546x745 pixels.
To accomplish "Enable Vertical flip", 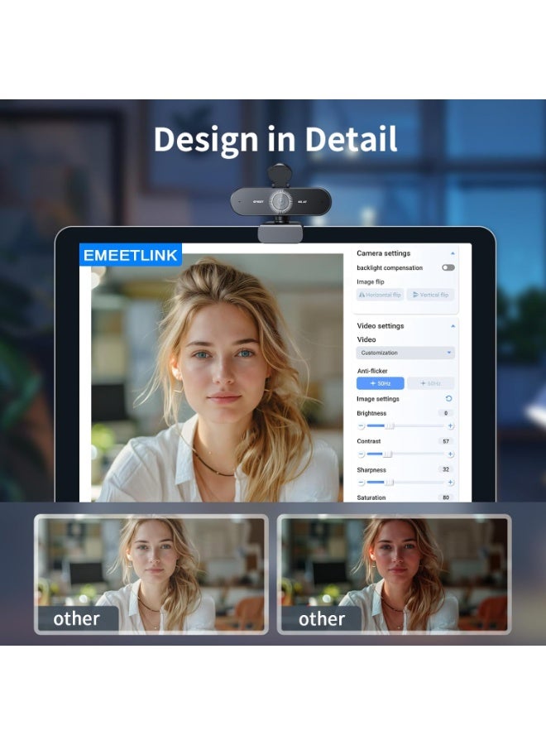I will [x=430, y=295].
